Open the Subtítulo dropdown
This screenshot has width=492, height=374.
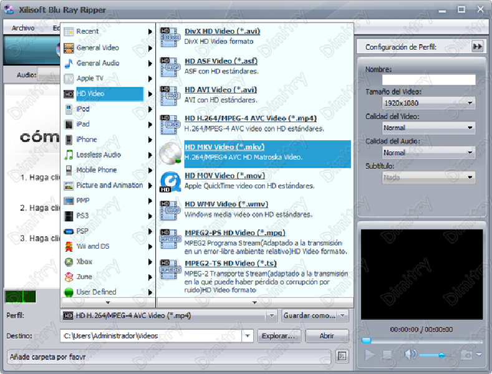click(428, 178)
